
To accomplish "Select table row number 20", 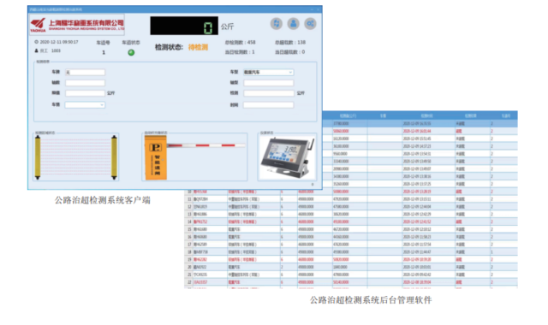I will click(351, 267).
